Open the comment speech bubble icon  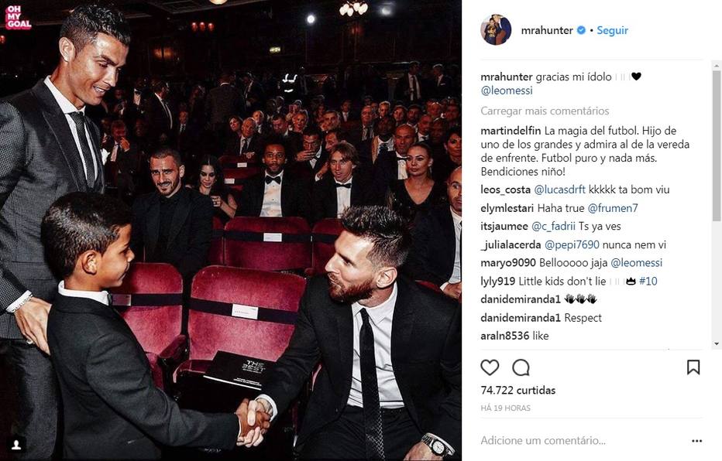[x=521, y=367]
